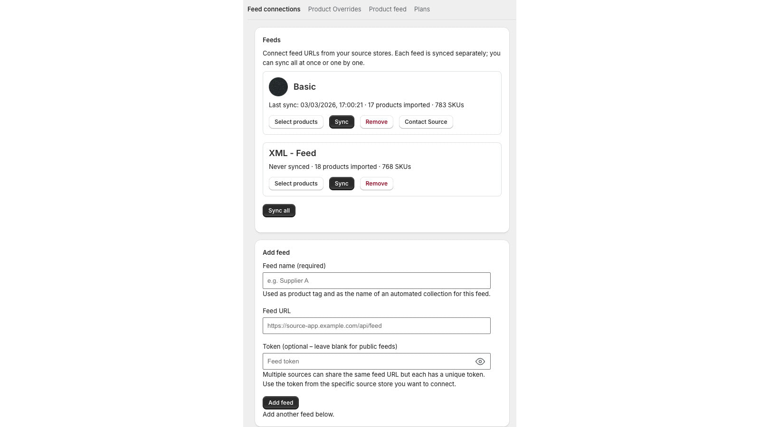Screen dimensions: 760x427
Task: Click into the Feed URL field
Action: point(376,326)
